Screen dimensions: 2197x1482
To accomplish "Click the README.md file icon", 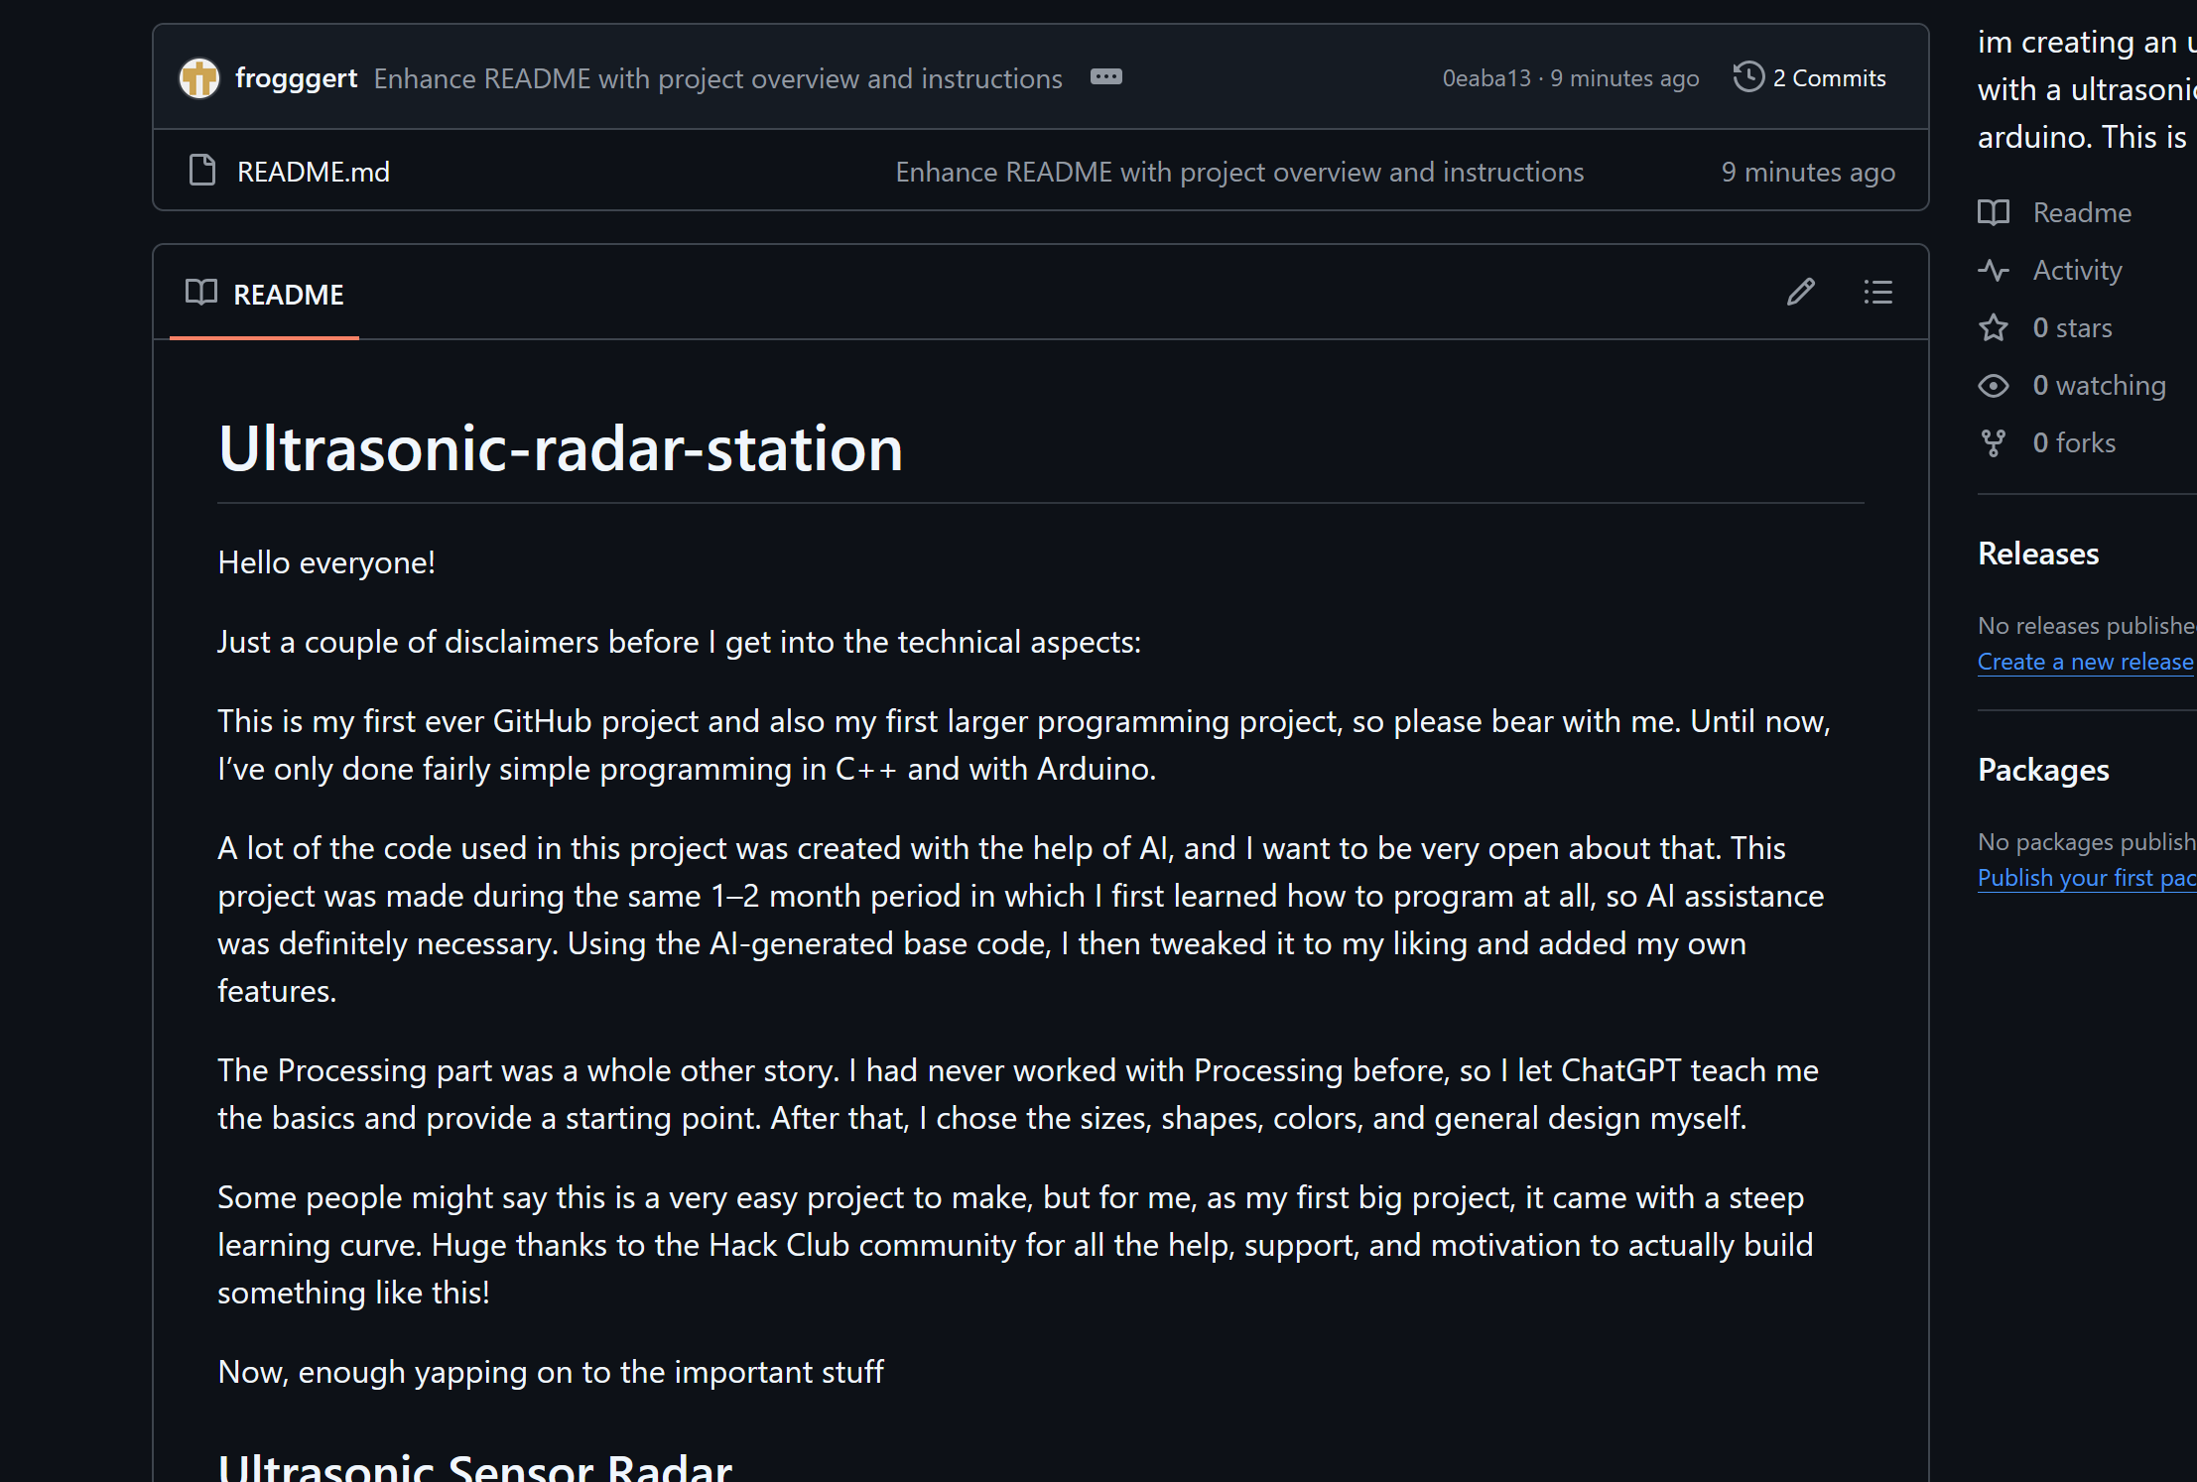I will (202, 171).
